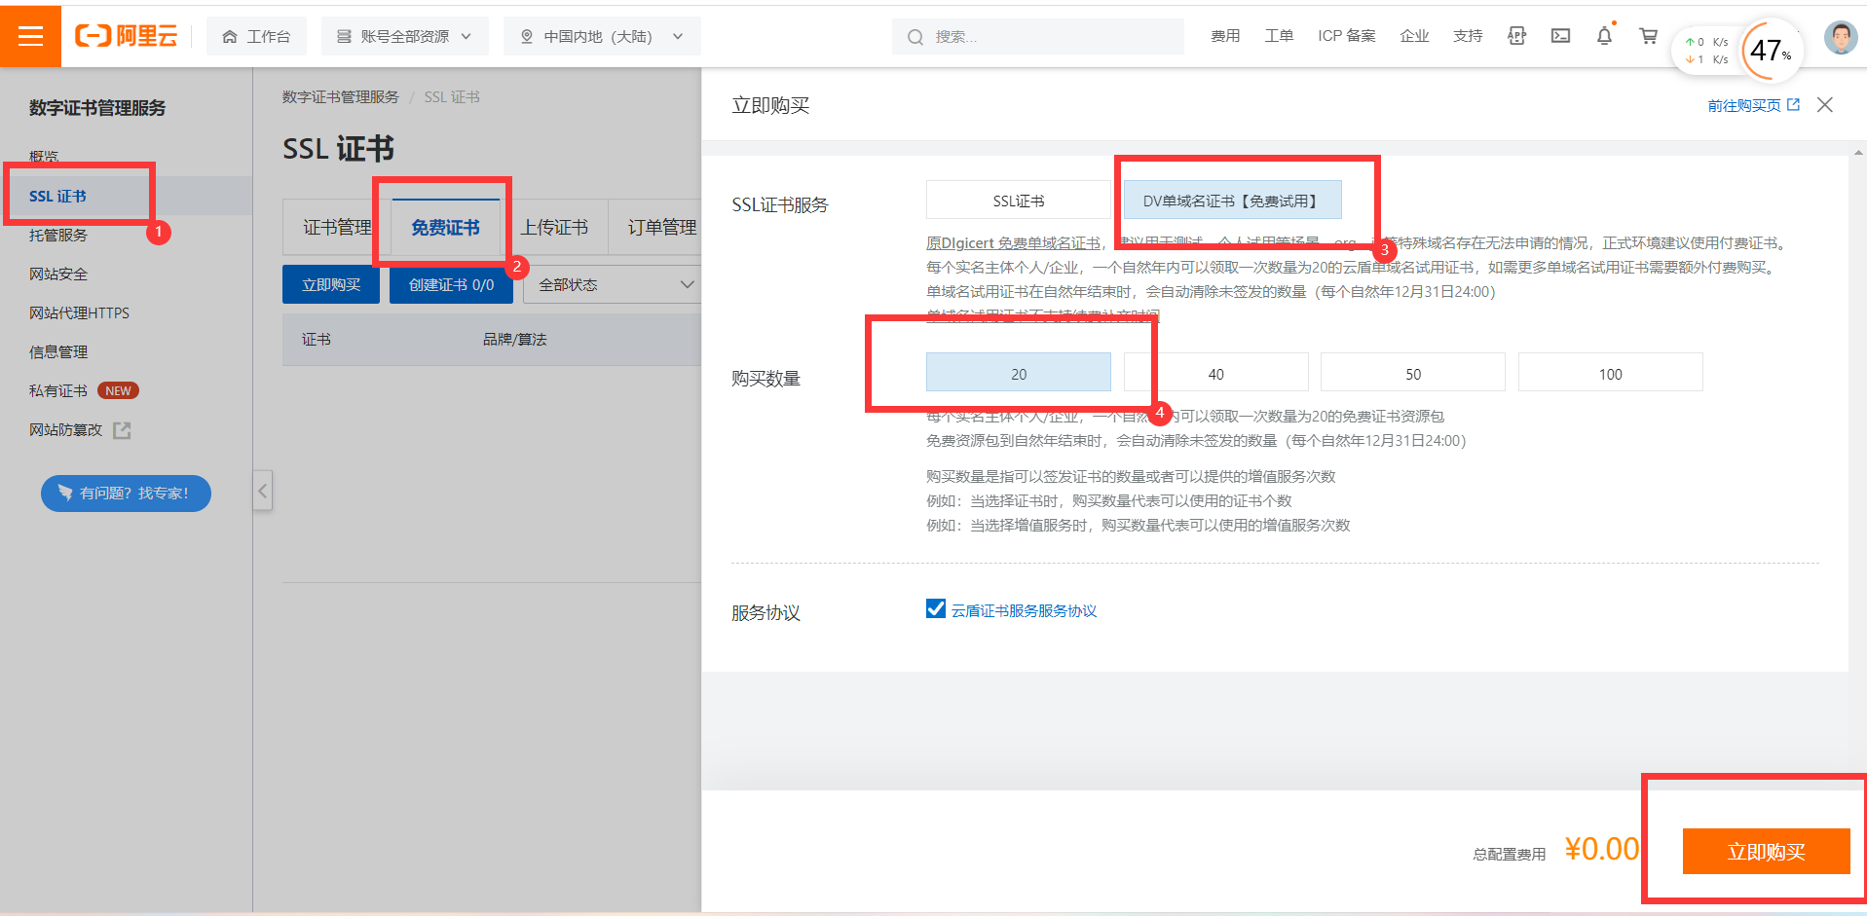Open the 工作台 workbench
1867x916 pixels.
point(256,36)
